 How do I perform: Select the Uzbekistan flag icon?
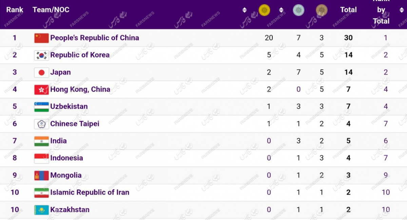(41, 107)
